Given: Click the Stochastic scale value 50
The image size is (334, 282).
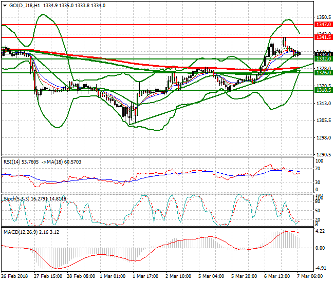Looking at the screenshot, I should coord(318,211).
